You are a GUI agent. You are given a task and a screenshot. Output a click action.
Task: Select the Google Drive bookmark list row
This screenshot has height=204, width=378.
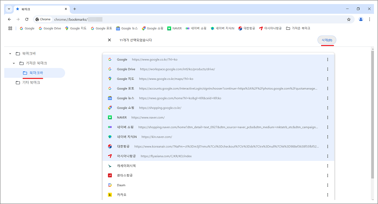coord(218,69)
